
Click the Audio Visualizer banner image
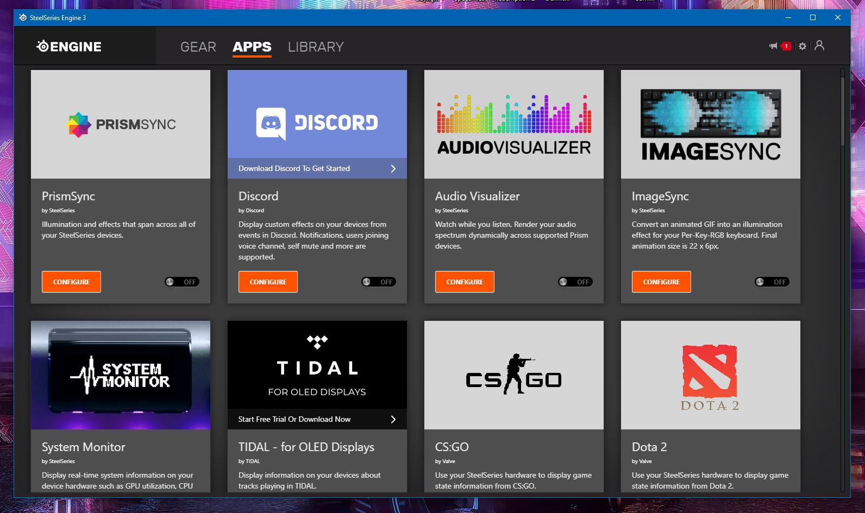coord(513,124)
